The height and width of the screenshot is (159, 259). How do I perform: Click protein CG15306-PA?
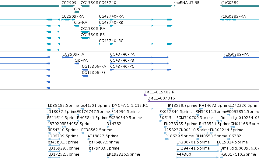[94, 67]
